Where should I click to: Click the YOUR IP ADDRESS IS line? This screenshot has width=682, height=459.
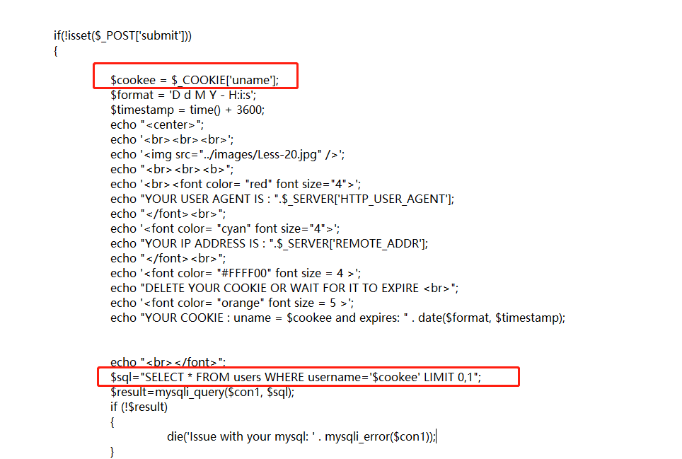tap(270, 243)
